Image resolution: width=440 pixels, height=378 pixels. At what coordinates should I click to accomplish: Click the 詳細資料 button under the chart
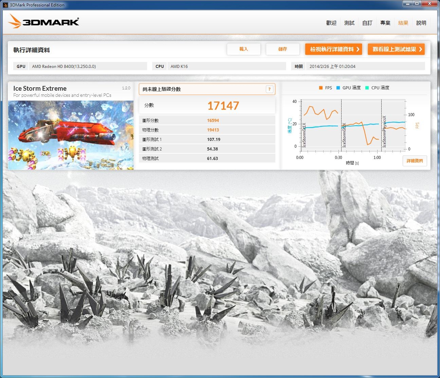click(415, 161)
